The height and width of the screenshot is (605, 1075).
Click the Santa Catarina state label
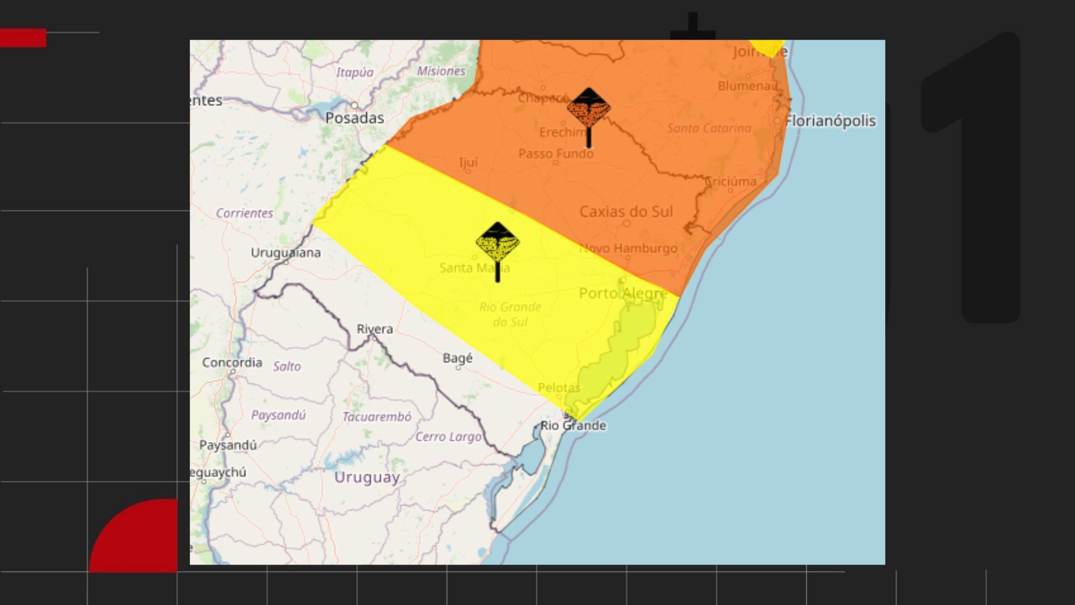pos(709,128)
